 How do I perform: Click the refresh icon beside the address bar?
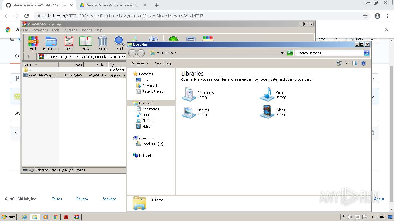pos(290,53)
